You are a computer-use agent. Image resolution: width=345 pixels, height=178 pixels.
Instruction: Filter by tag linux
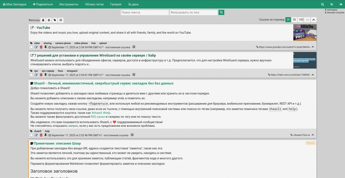[x=60, y=71]
